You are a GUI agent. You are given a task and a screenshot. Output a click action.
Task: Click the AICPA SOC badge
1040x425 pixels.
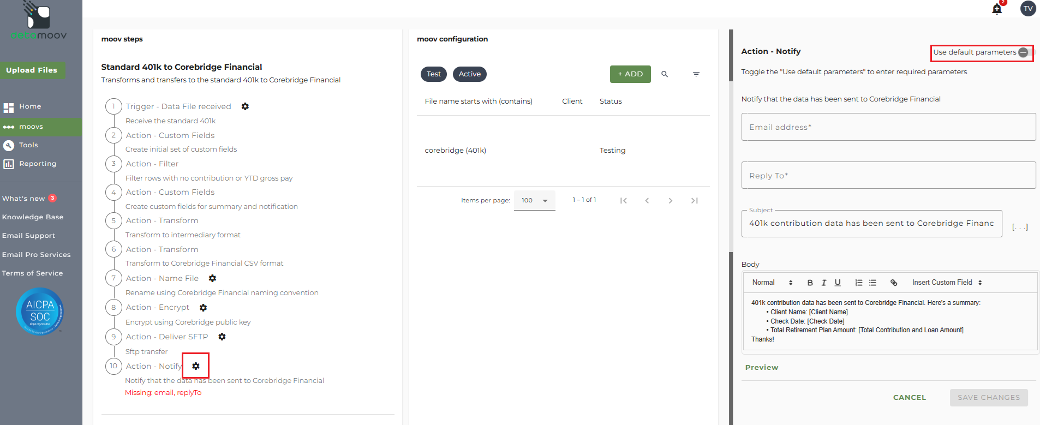40,312
